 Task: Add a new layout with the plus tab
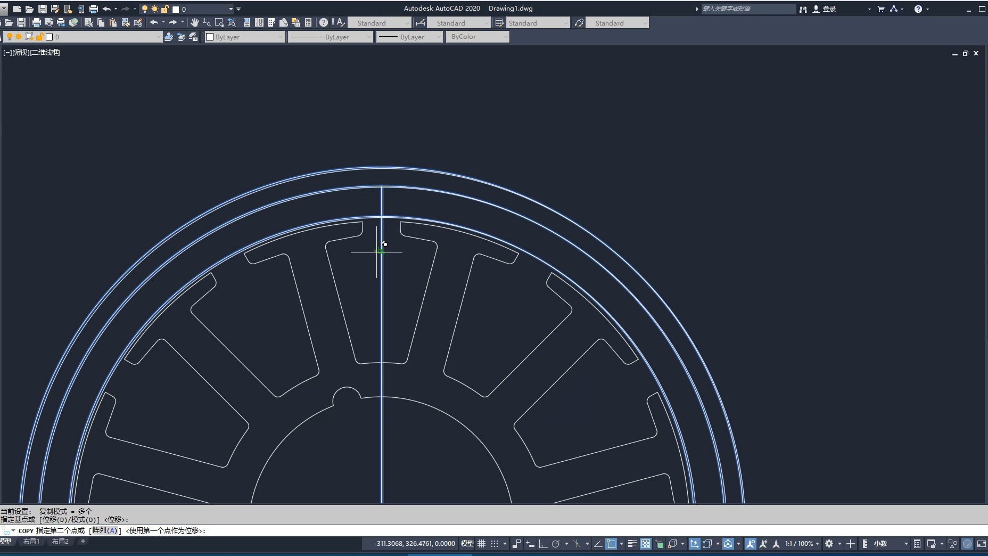pyautogui.click(x=83, y=542)
